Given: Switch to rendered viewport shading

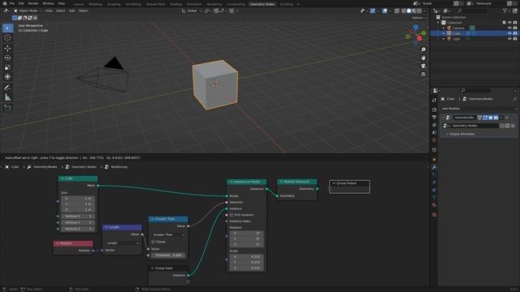Looking at the screenshot, I should coord(419,11).
